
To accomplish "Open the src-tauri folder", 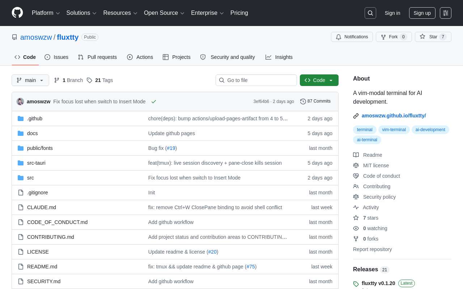I will point(36,163).
